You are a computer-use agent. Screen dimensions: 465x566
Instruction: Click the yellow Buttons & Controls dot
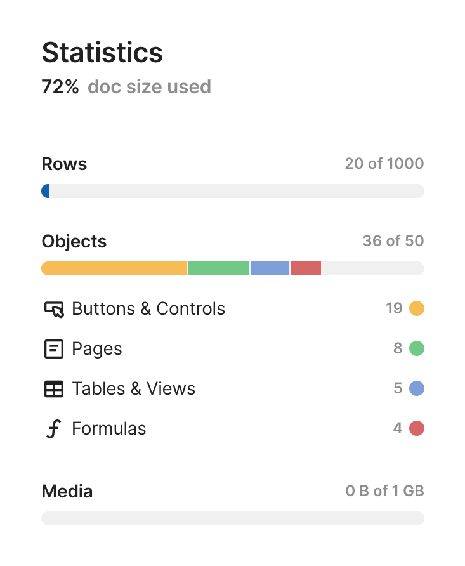tap(416, 309)
